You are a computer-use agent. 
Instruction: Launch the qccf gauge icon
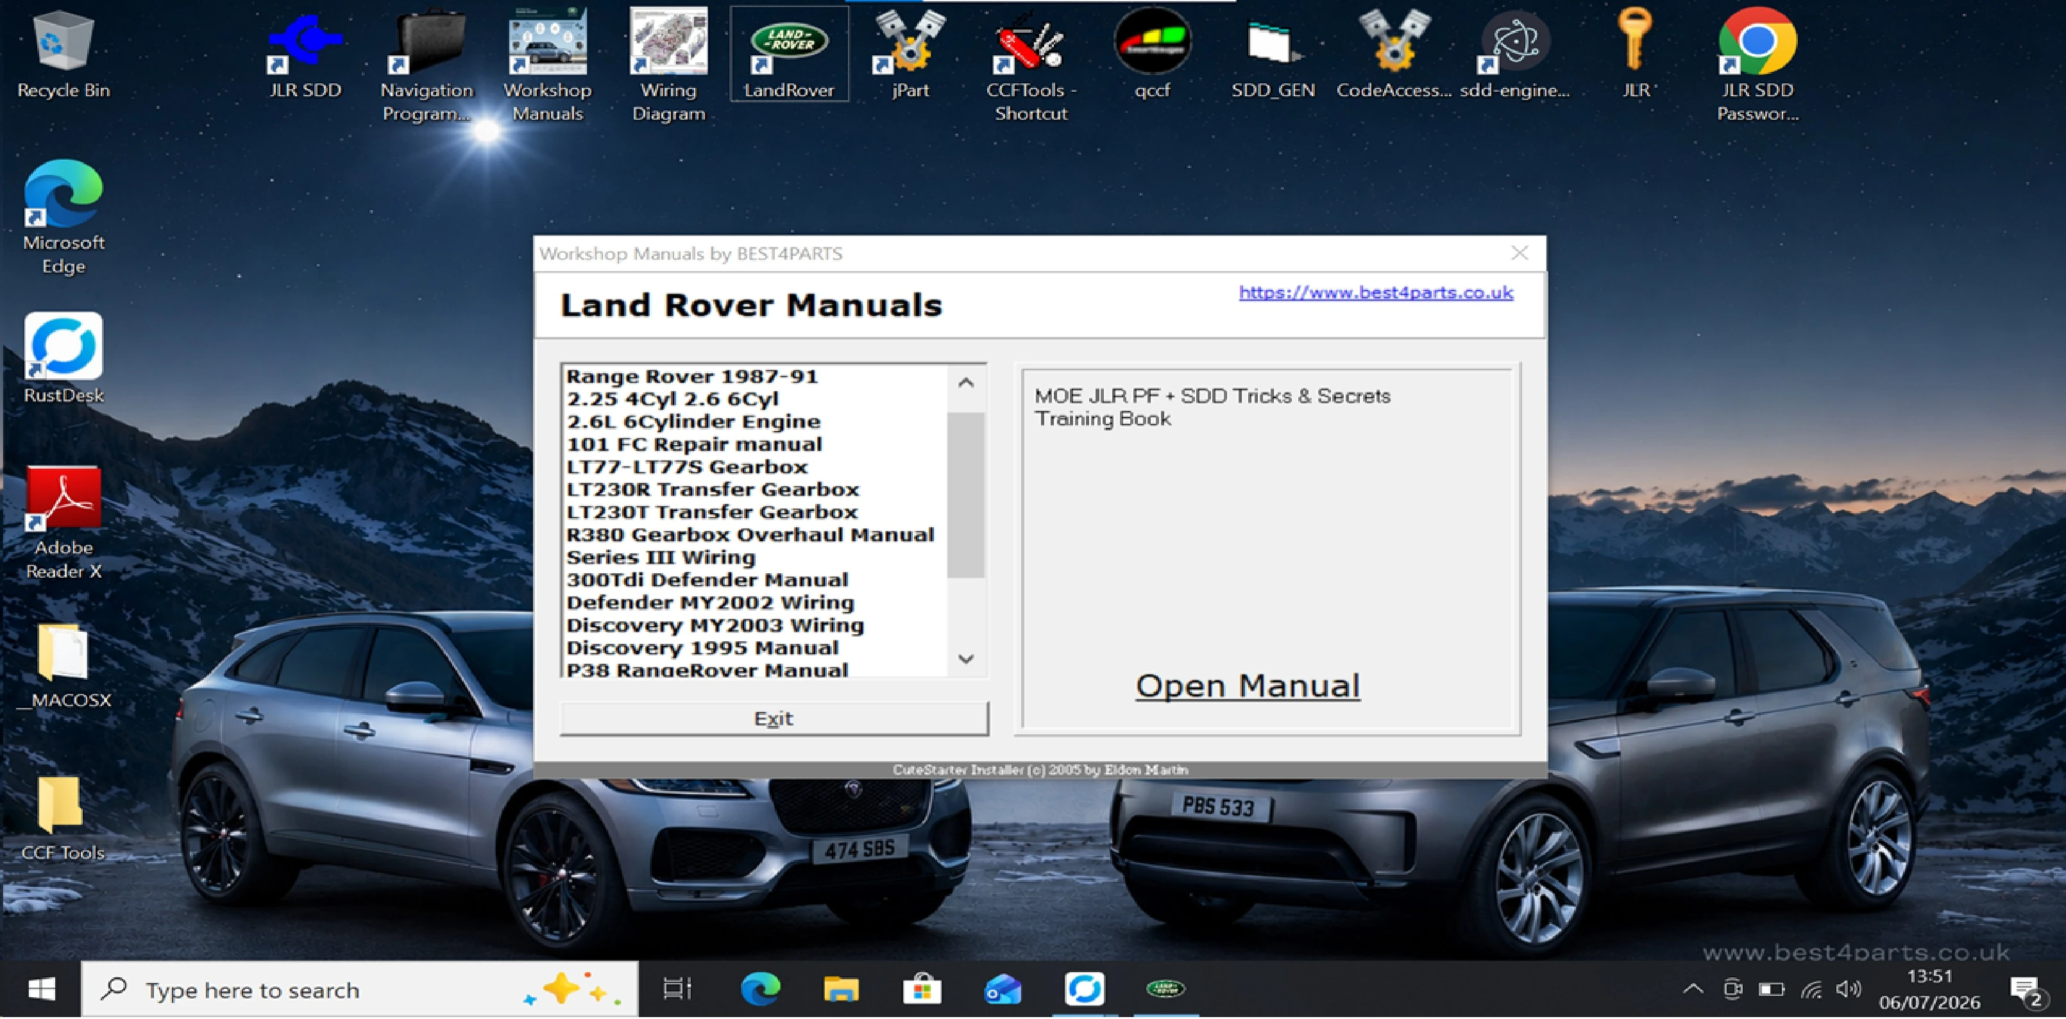(x=1153, y=54)
